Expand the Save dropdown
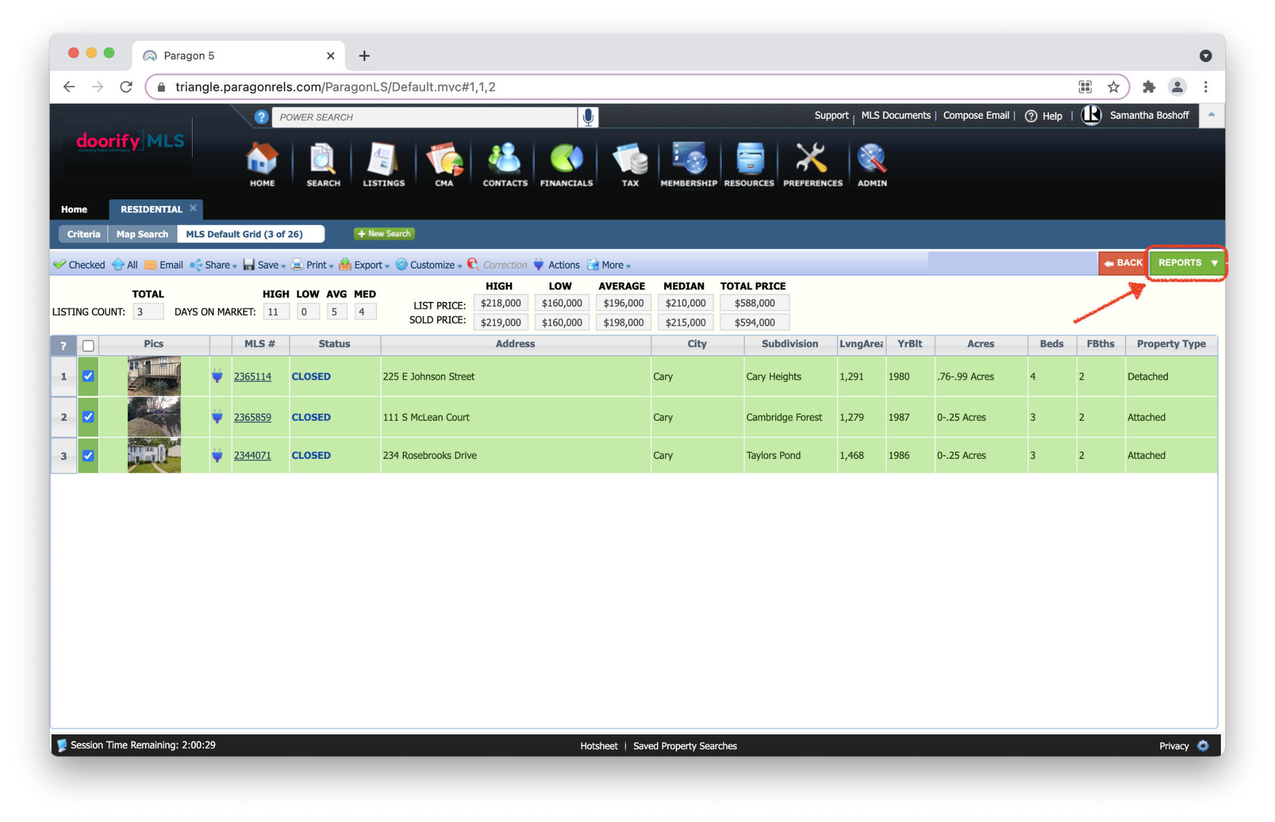Screen dimensions: 1275x822 tap(264, 265)
